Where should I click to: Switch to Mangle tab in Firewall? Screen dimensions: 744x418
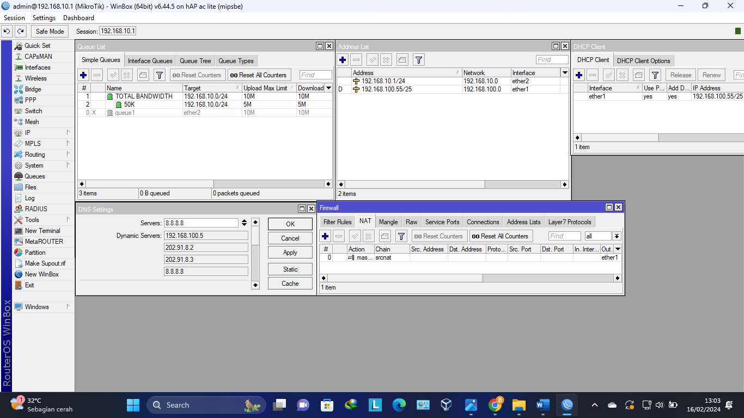pyautogui.click(x=388, y=222)
